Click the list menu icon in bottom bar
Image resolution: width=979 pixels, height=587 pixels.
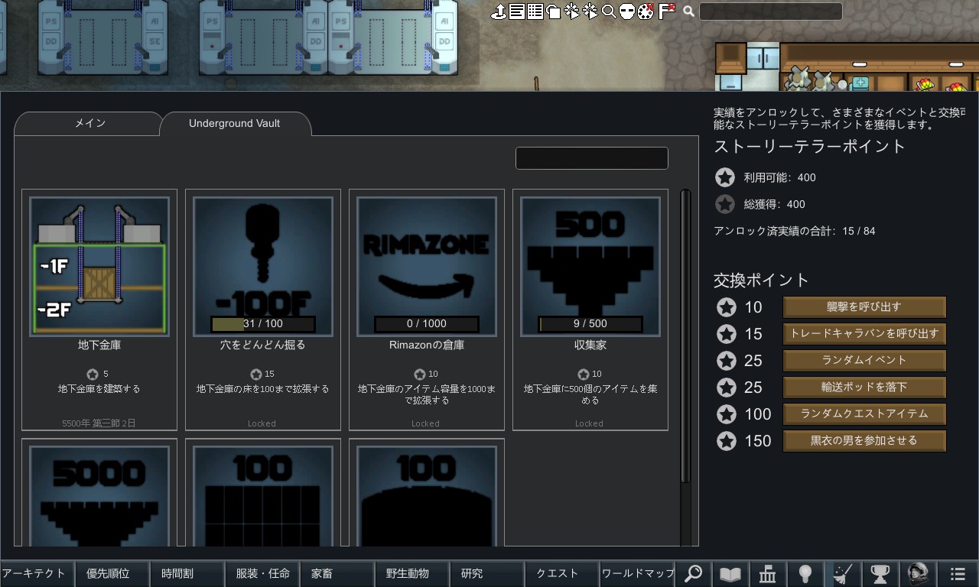click(x=958, y=574)
